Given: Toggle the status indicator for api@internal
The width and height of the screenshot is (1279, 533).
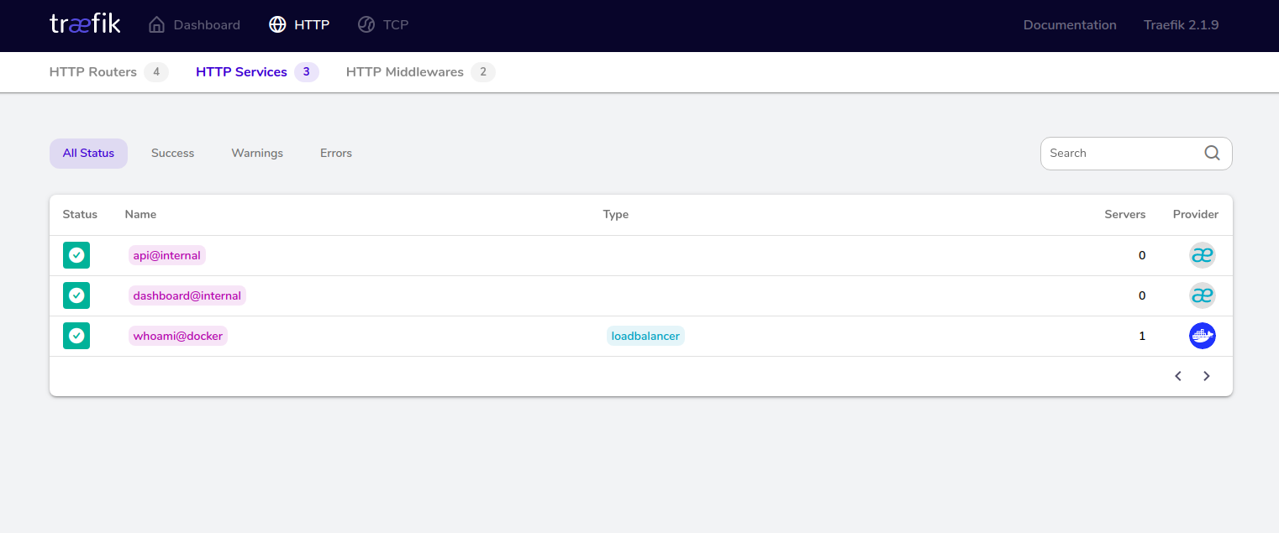Looking at the screenshot, I should coord(76,254).
